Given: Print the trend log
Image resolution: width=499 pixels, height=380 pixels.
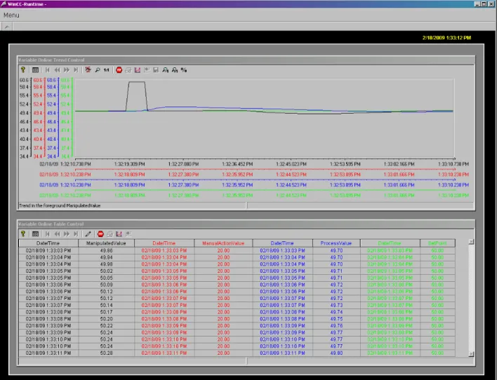Looking at the screenshot, I should tap(128, 70).
